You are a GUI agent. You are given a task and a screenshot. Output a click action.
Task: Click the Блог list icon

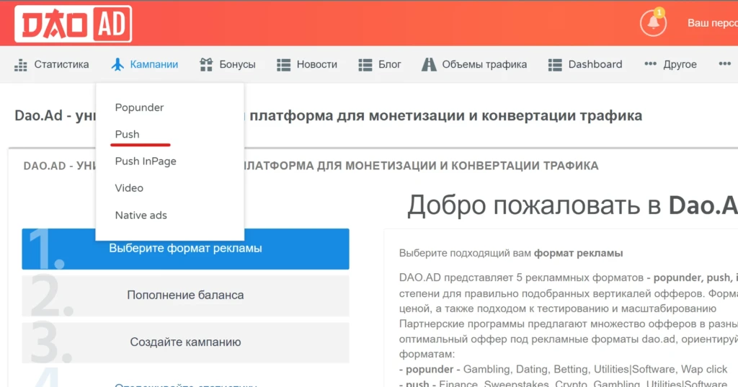[365, 65]
